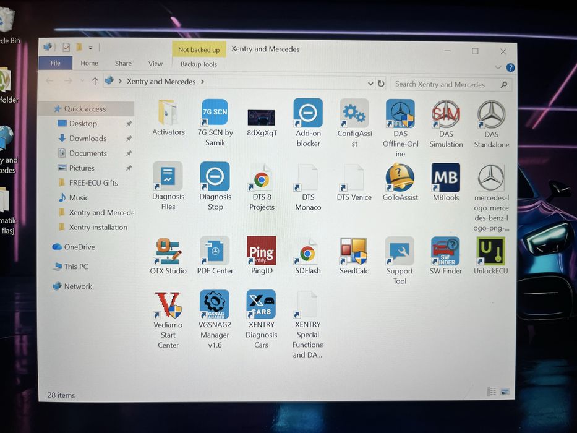
Task: Launch SeedCalc shortcut
Action: pos(354,256)
